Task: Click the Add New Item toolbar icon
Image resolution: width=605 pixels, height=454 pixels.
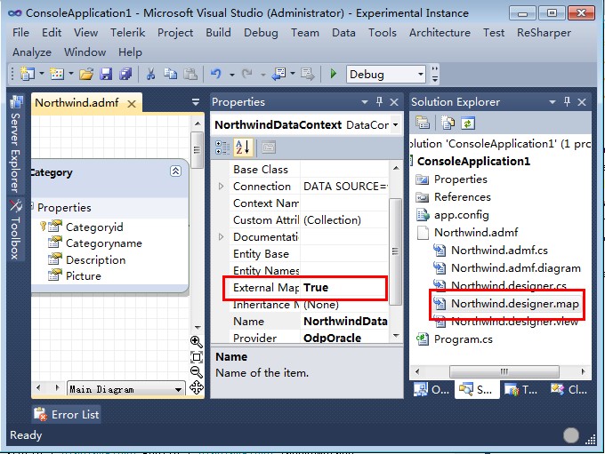Action: pyautogui.click(x=57, y=74)
